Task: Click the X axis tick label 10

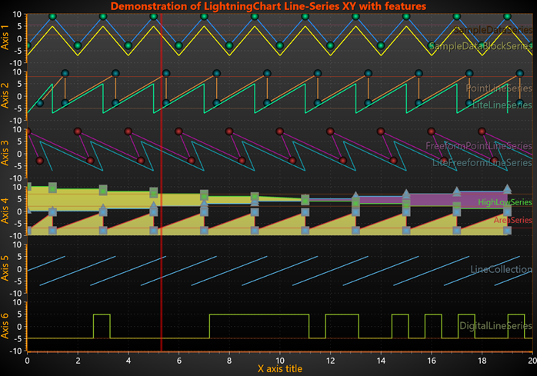Action: [280, 361]
